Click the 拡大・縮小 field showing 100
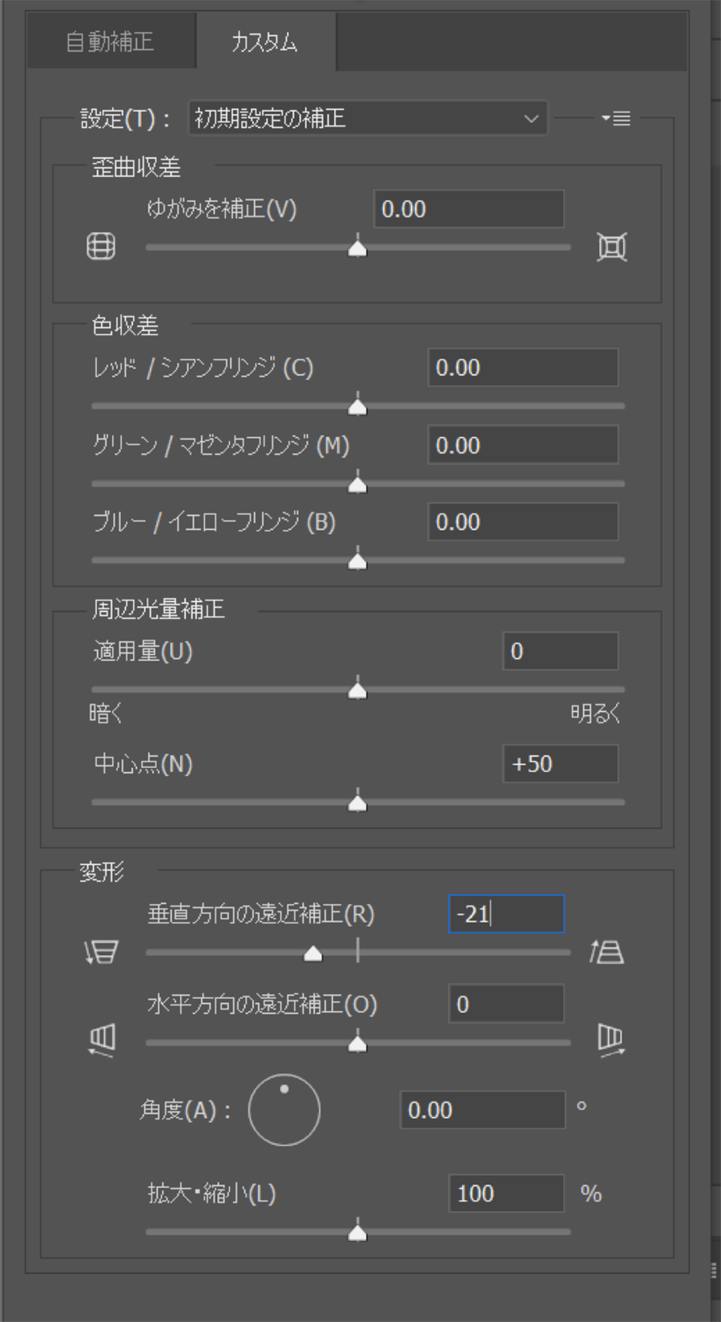This screenshot has height=1322, width=721. (x=506, y=1194)
